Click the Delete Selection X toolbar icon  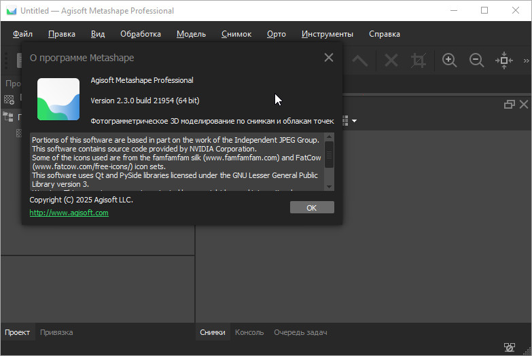(391, 60)
